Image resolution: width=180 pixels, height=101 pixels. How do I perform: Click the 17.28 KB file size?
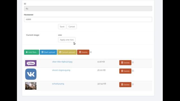101,62
